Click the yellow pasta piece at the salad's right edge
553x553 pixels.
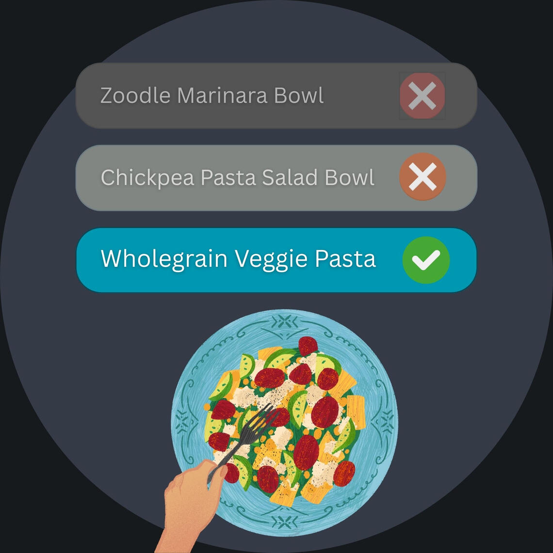[x=356, y=411]
